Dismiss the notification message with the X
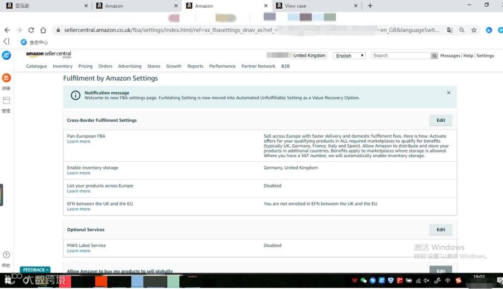Viewport: 503px width, 289px height. coord(449,92)
